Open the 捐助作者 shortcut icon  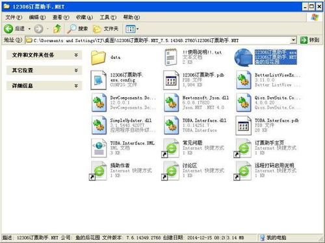(x=98, y=170)
